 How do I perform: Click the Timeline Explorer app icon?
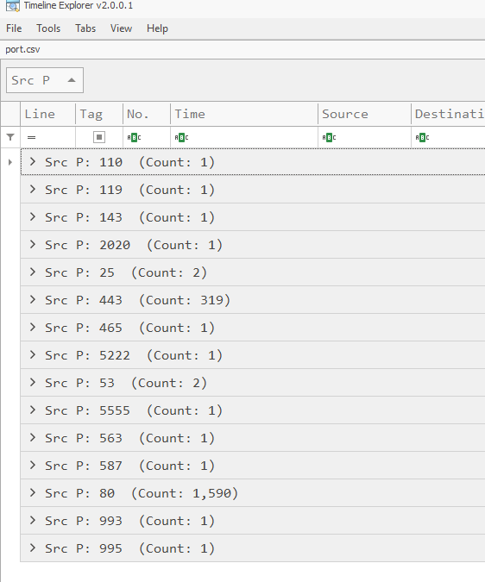click(13, 5)
